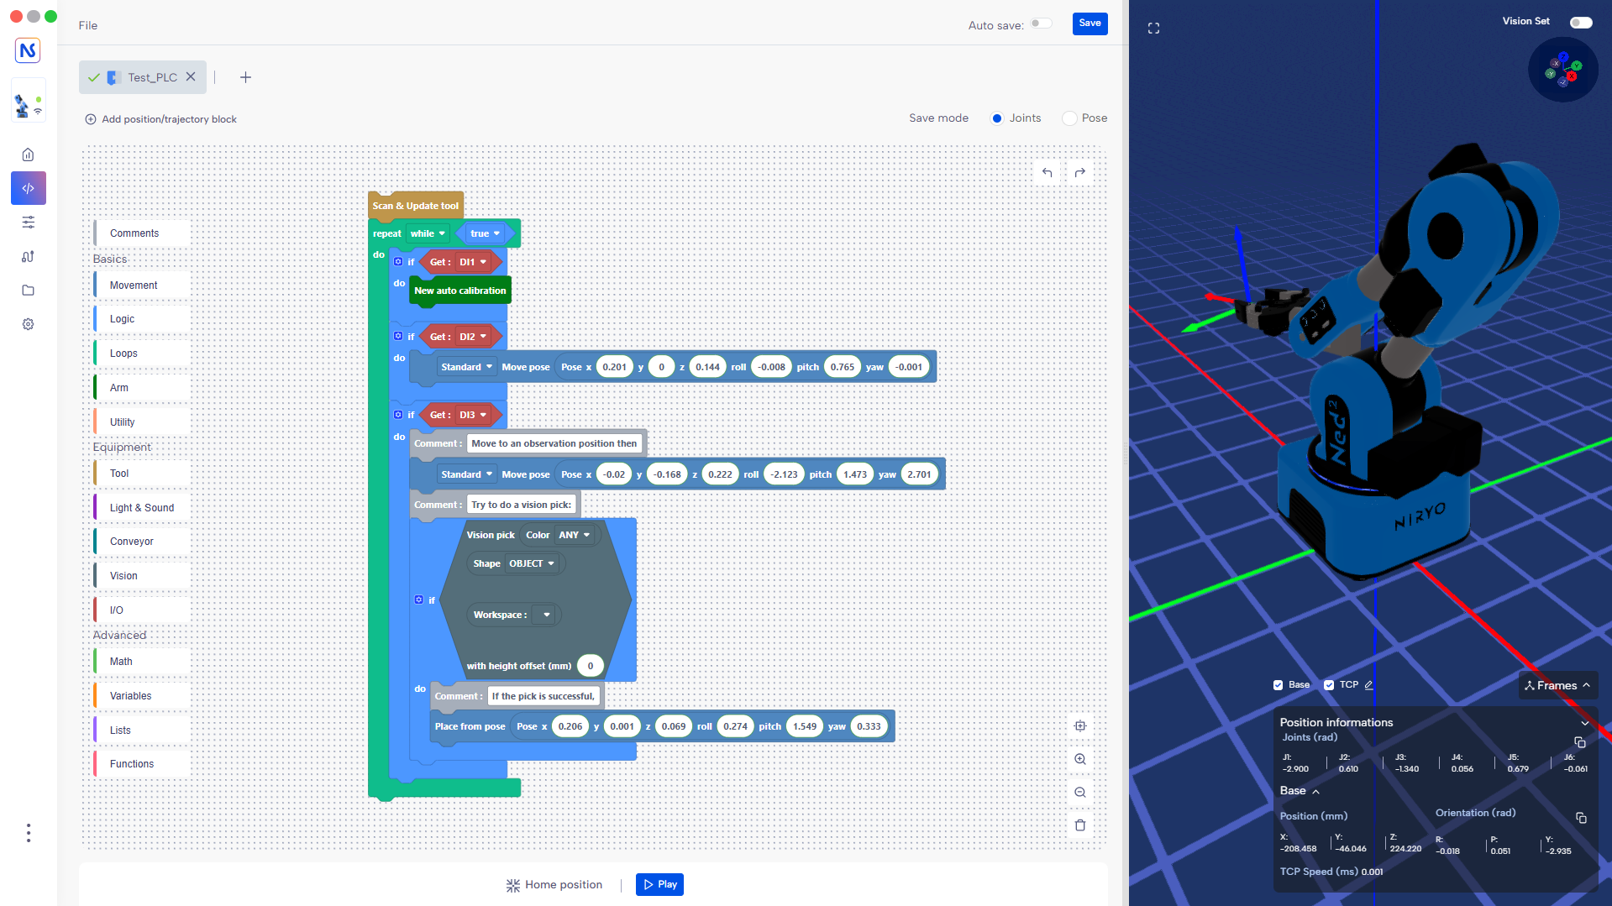Screen dimensions: 1612x906
Task: Toggle the Auto save switch
Action: click(x=1041, y=24)
